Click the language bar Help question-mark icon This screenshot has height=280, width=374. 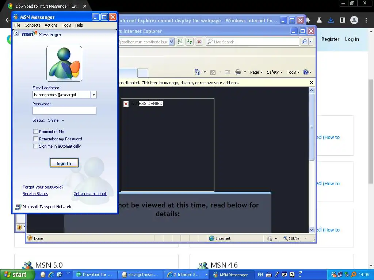(x=292, y=275)
